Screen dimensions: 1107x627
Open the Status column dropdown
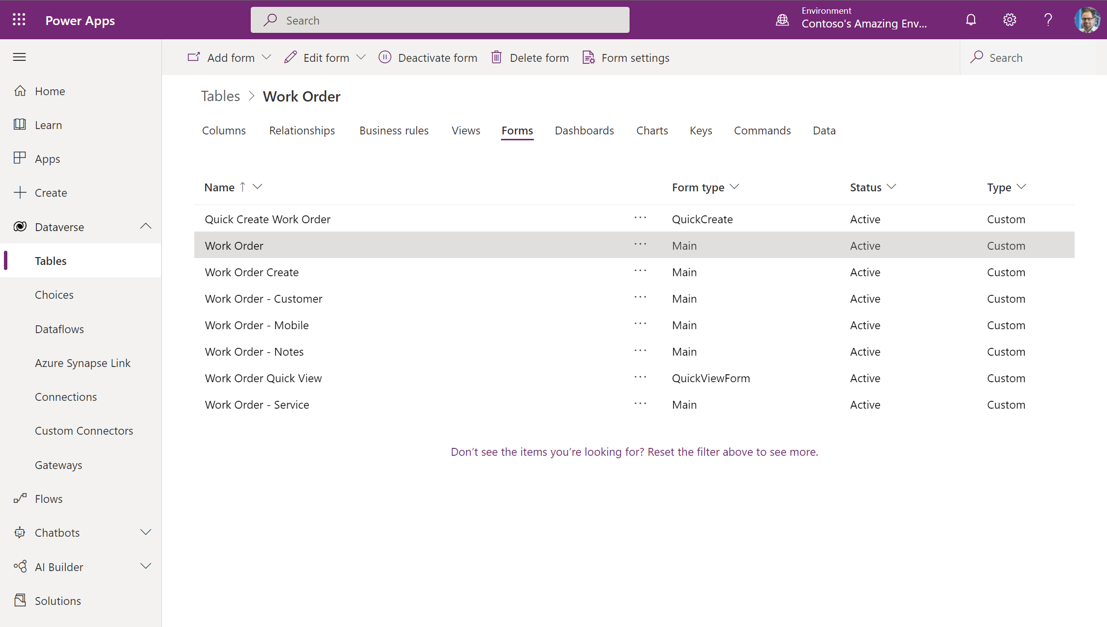[892, 187]
